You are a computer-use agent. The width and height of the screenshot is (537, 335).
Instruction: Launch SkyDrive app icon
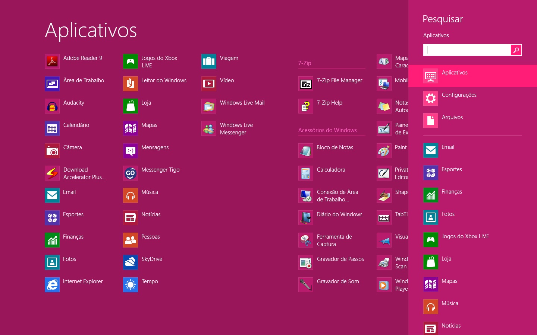coord(131,262)
